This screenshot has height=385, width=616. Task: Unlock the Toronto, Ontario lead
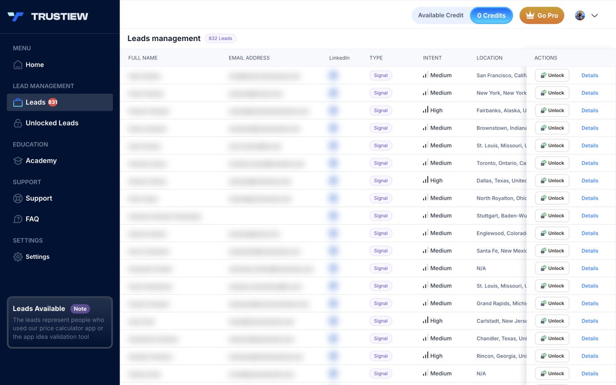point(552,163)
